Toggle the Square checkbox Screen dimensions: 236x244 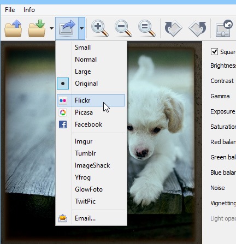[214, 52]
